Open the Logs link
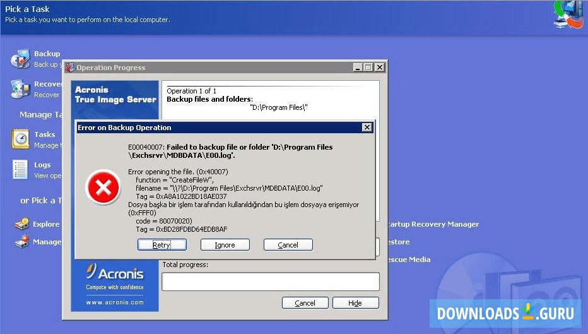 coord(42,165)
